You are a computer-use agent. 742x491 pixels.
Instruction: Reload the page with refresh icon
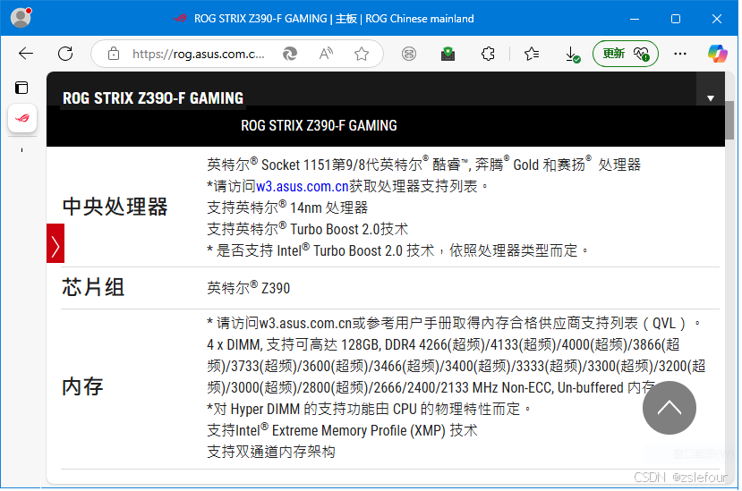[65, 54]
